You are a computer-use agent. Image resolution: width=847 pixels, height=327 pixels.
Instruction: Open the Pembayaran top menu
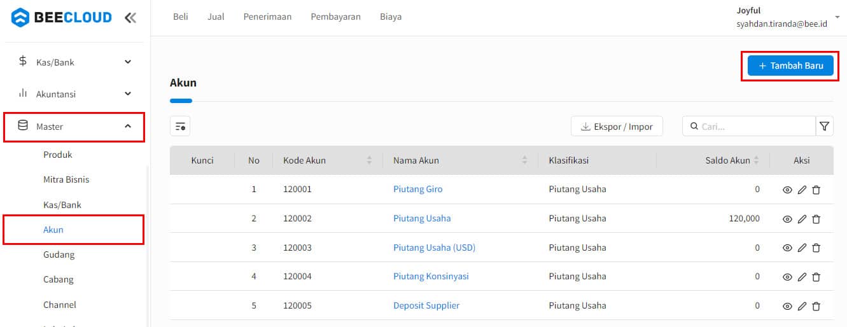(x=335, y=17)
